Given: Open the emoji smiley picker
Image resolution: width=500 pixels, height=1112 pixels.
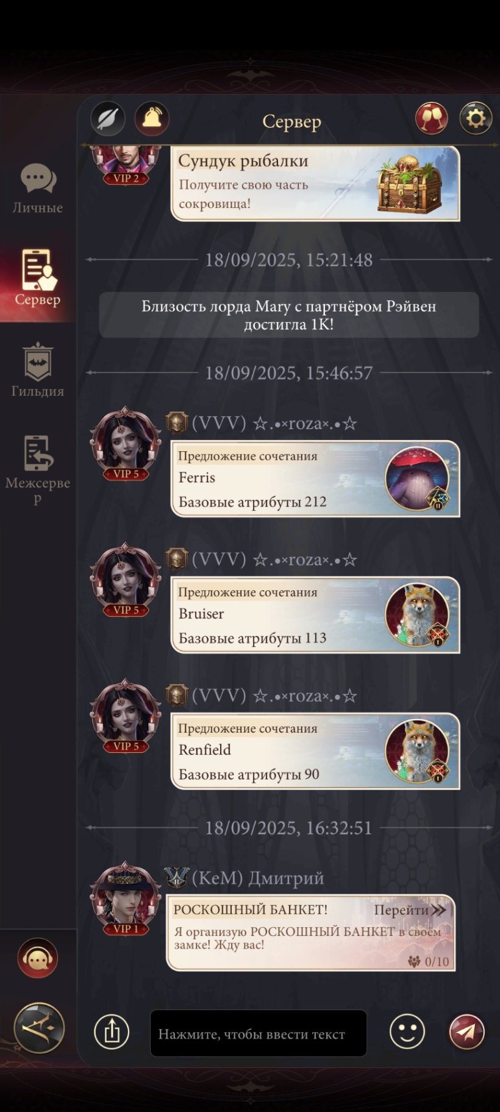Looking at the screenshot, I should click(407, 1032).
